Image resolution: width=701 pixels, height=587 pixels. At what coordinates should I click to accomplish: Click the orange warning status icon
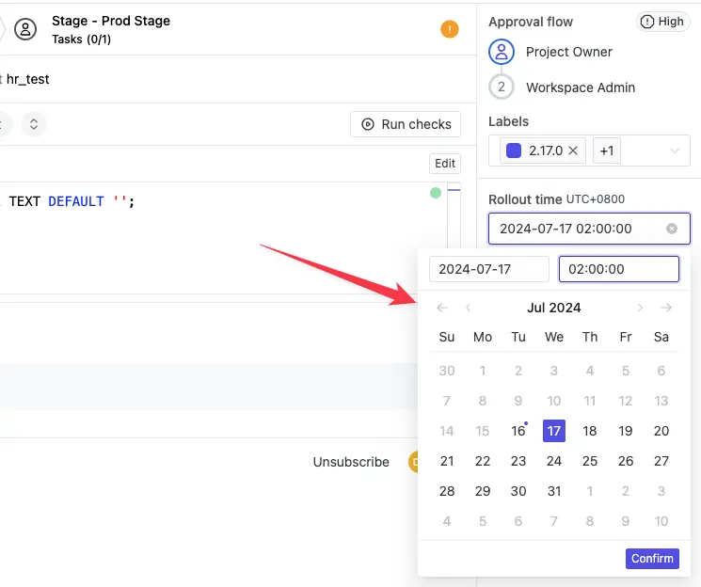[x=450, y=29]
